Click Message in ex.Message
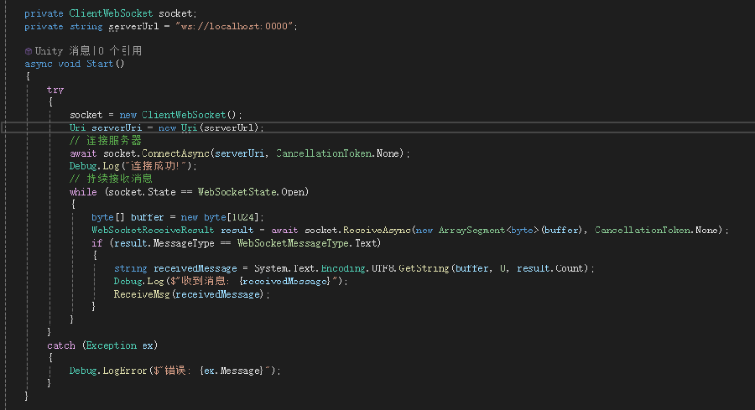The width and height of the screenshot is (755, 410). 240,371
